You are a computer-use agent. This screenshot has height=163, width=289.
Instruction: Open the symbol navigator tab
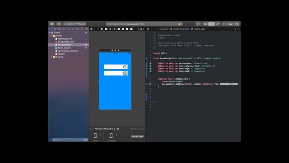click(59, 29)
